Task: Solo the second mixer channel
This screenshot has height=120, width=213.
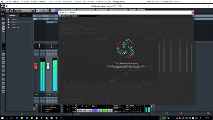Action: 55,51
